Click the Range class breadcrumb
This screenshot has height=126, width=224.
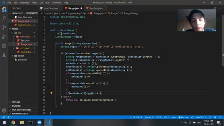(113, 13)
